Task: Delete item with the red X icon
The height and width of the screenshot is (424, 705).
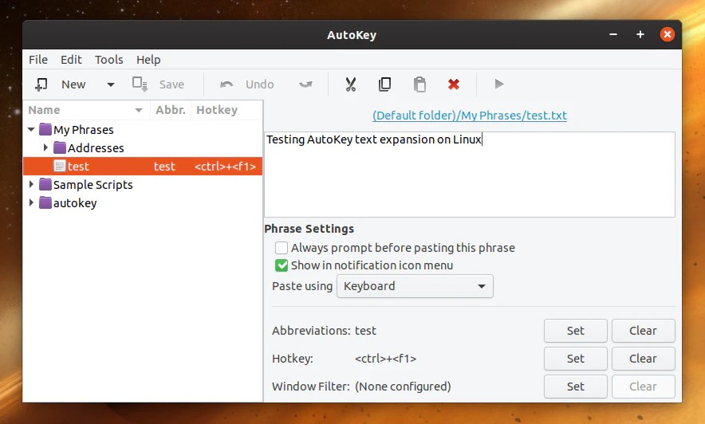Action: coord(454,84)
